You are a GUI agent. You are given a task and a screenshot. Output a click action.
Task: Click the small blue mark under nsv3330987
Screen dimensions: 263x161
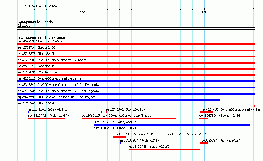[x=121, y=143]
